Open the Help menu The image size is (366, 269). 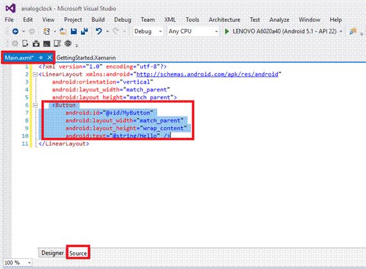tap(336, 19)
